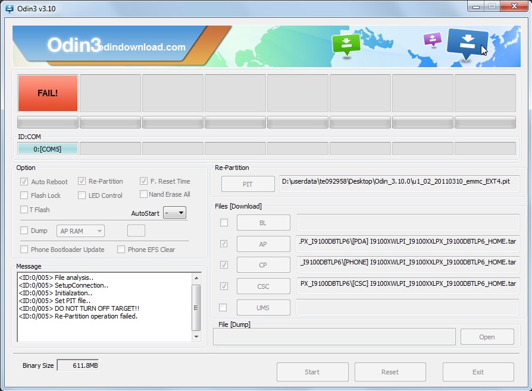Tick the BL file checkbox
Screen dimensions: 532x391
(x=224, y=223)
